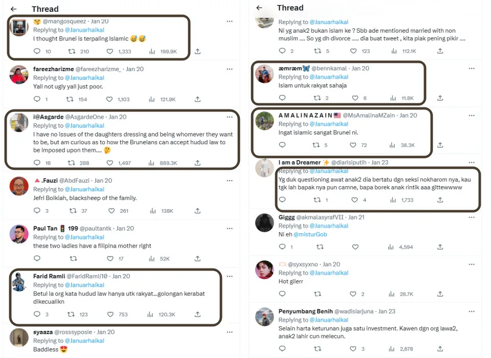491x358 pixels.
Task: Open fareezharizme's avatar
Action: pos(19,74)
